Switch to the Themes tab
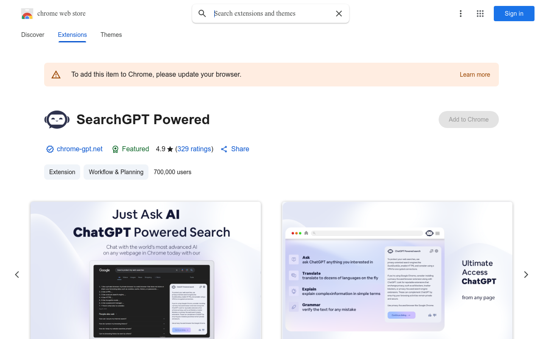 click(x=111, y=35)
